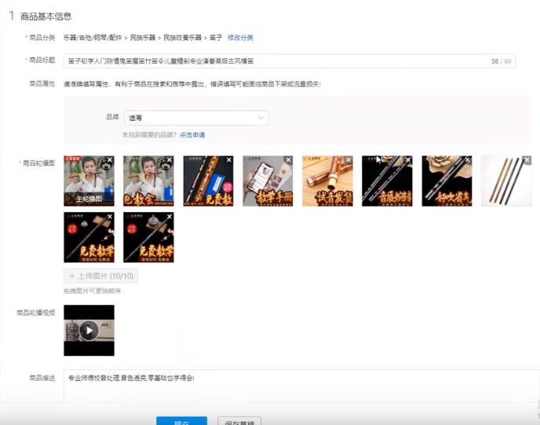The image size is (540, 425).
Task: Delete second 免费教学 image in second row
Action: [x=170, y=217]
